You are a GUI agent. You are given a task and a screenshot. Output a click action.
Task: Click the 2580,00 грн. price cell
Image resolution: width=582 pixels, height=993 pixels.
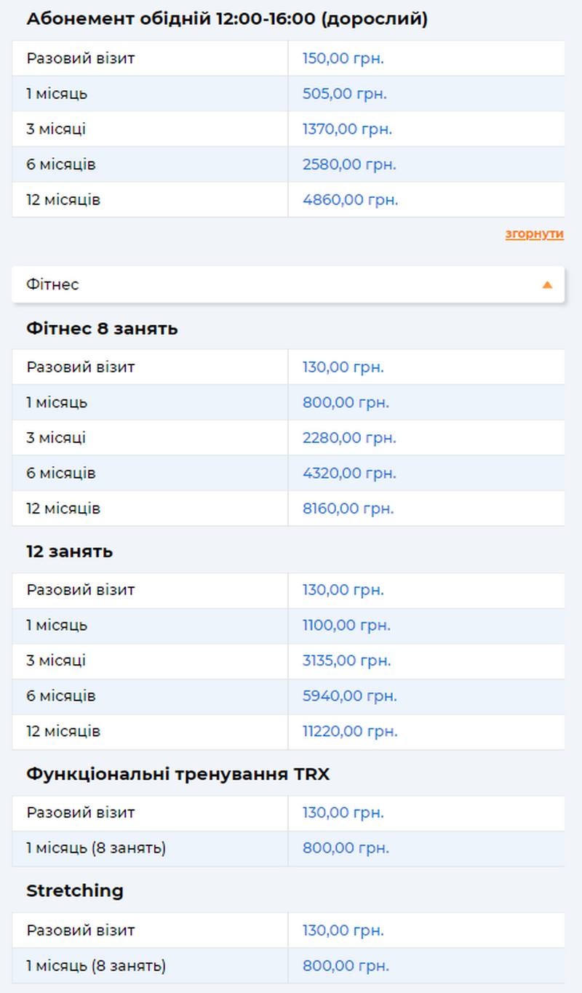(349, 164)
